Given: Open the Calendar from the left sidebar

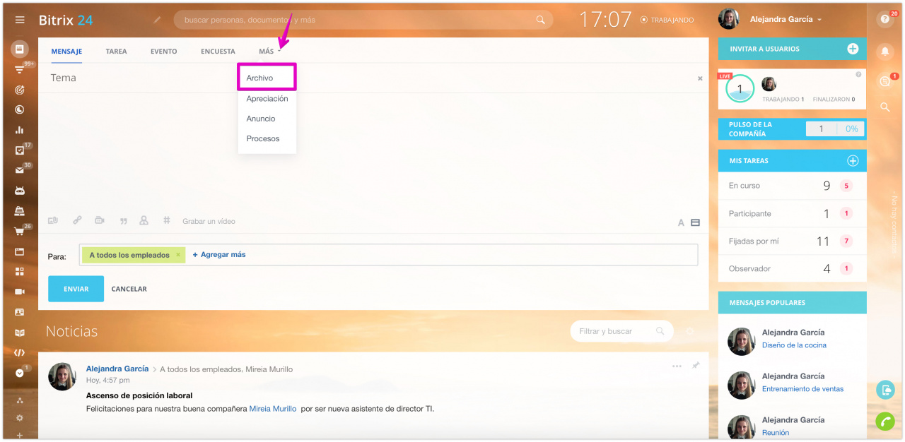Looking at the screenshot, I should (x=19, y=109).
